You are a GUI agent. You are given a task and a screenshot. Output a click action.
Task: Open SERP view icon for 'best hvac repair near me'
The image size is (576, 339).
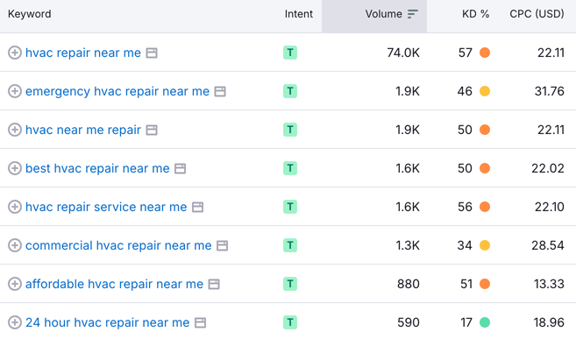[180, 169]
